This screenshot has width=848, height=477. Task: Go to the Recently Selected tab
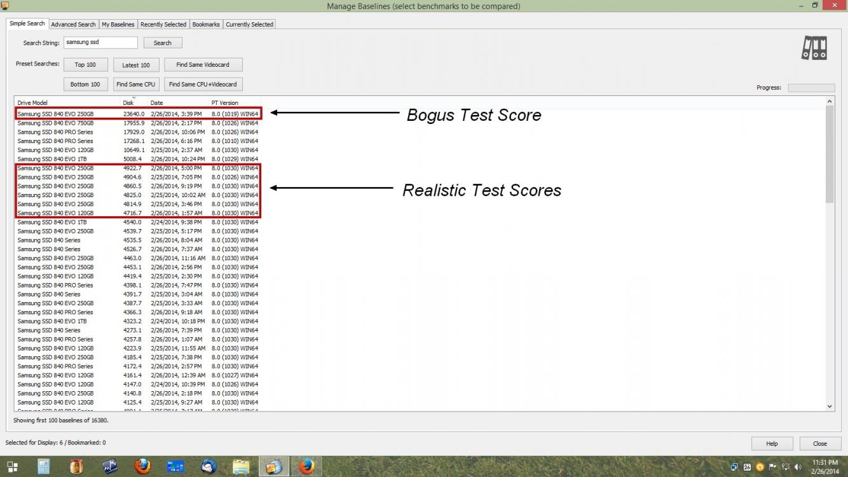[163, 24]
